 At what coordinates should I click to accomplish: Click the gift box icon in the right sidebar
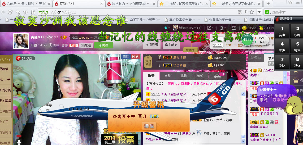[296, 80]
